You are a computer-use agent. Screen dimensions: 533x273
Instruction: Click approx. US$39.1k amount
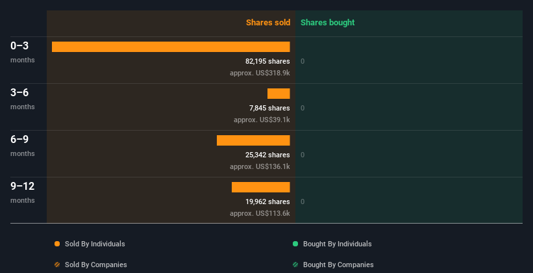262,120
